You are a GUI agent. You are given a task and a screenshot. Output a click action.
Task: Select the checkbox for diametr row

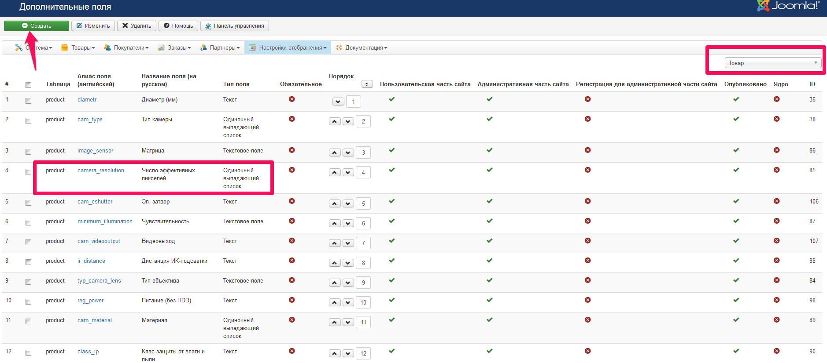(x=28, y=101)
